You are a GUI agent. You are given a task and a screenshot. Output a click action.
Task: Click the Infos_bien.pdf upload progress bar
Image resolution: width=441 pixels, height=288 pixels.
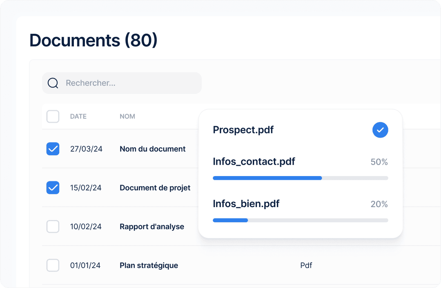[x=301, y=220]
